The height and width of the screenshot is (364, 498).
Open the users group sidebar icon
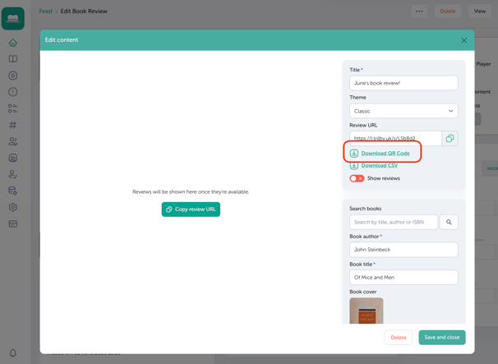point(12,141)
